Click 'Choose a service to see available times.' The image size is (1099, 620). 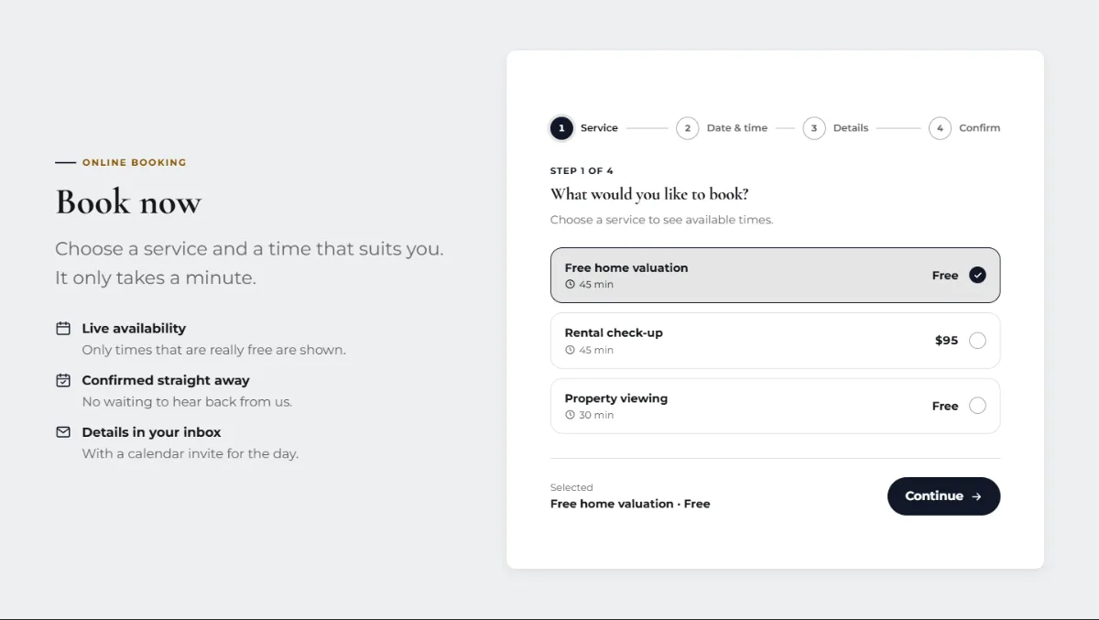pos(662,220)
